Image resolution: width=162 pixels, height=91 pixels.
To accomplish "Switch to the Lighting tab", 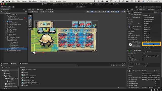I will click(x=131, y=9).
